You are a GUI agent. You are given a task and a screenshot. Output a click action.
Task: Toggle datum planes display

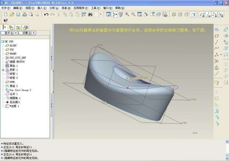pyautogui.click(x=202, y=15)
